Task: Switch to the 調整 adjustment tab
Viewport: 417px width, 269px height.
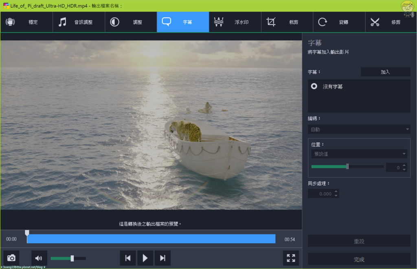Action: point(131,22)
